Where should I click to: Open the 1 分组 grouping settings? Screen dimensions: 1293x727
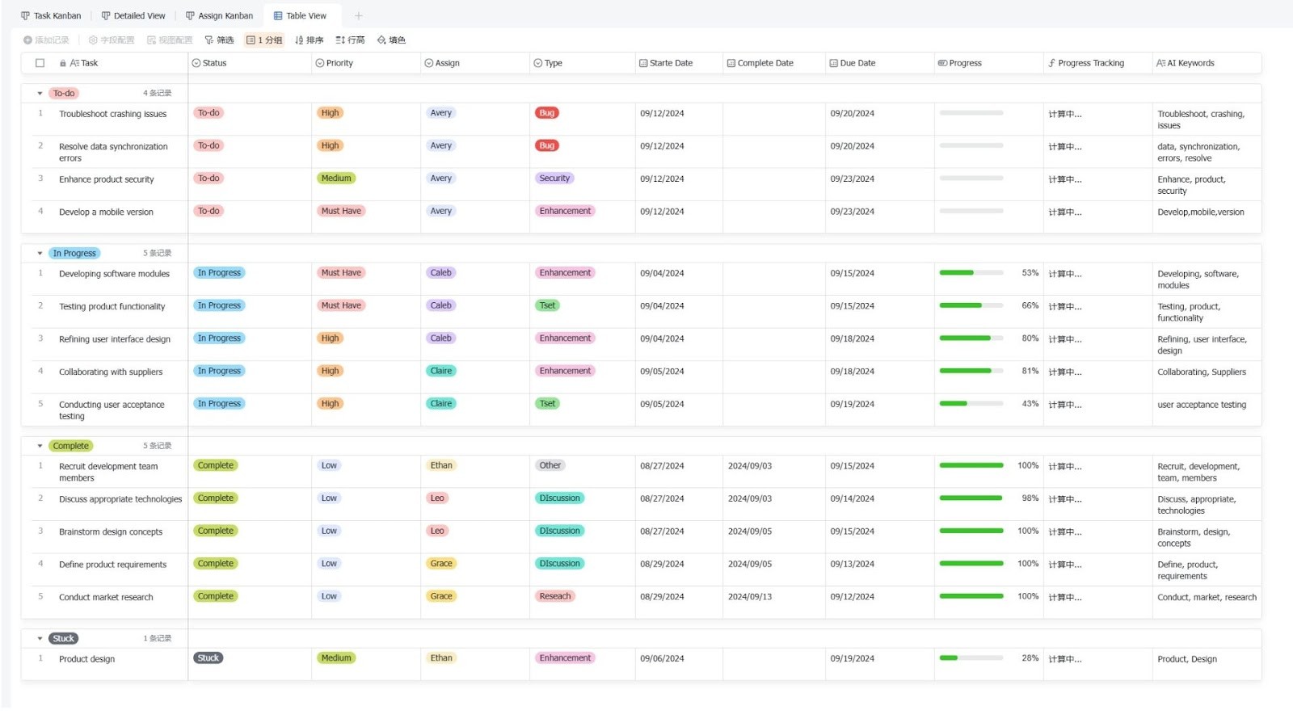tap(264, 40)
